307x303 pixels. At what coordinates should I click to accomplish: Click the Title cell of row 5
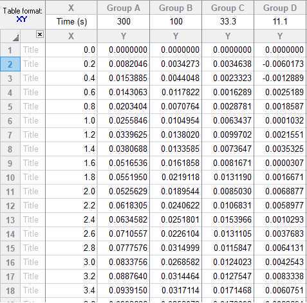pyautogui.click(x=33, y=107)
